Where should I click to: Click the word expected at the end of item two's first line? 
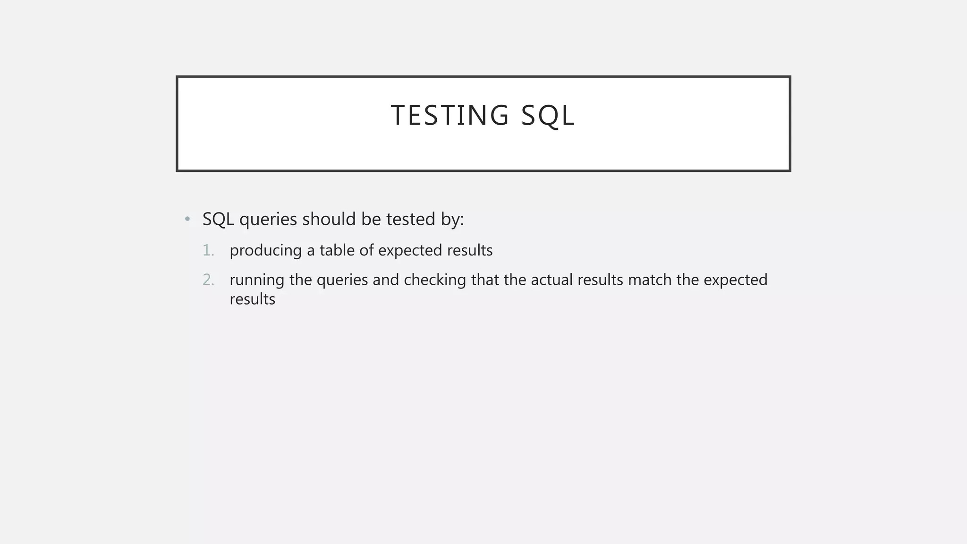point(735,280)
